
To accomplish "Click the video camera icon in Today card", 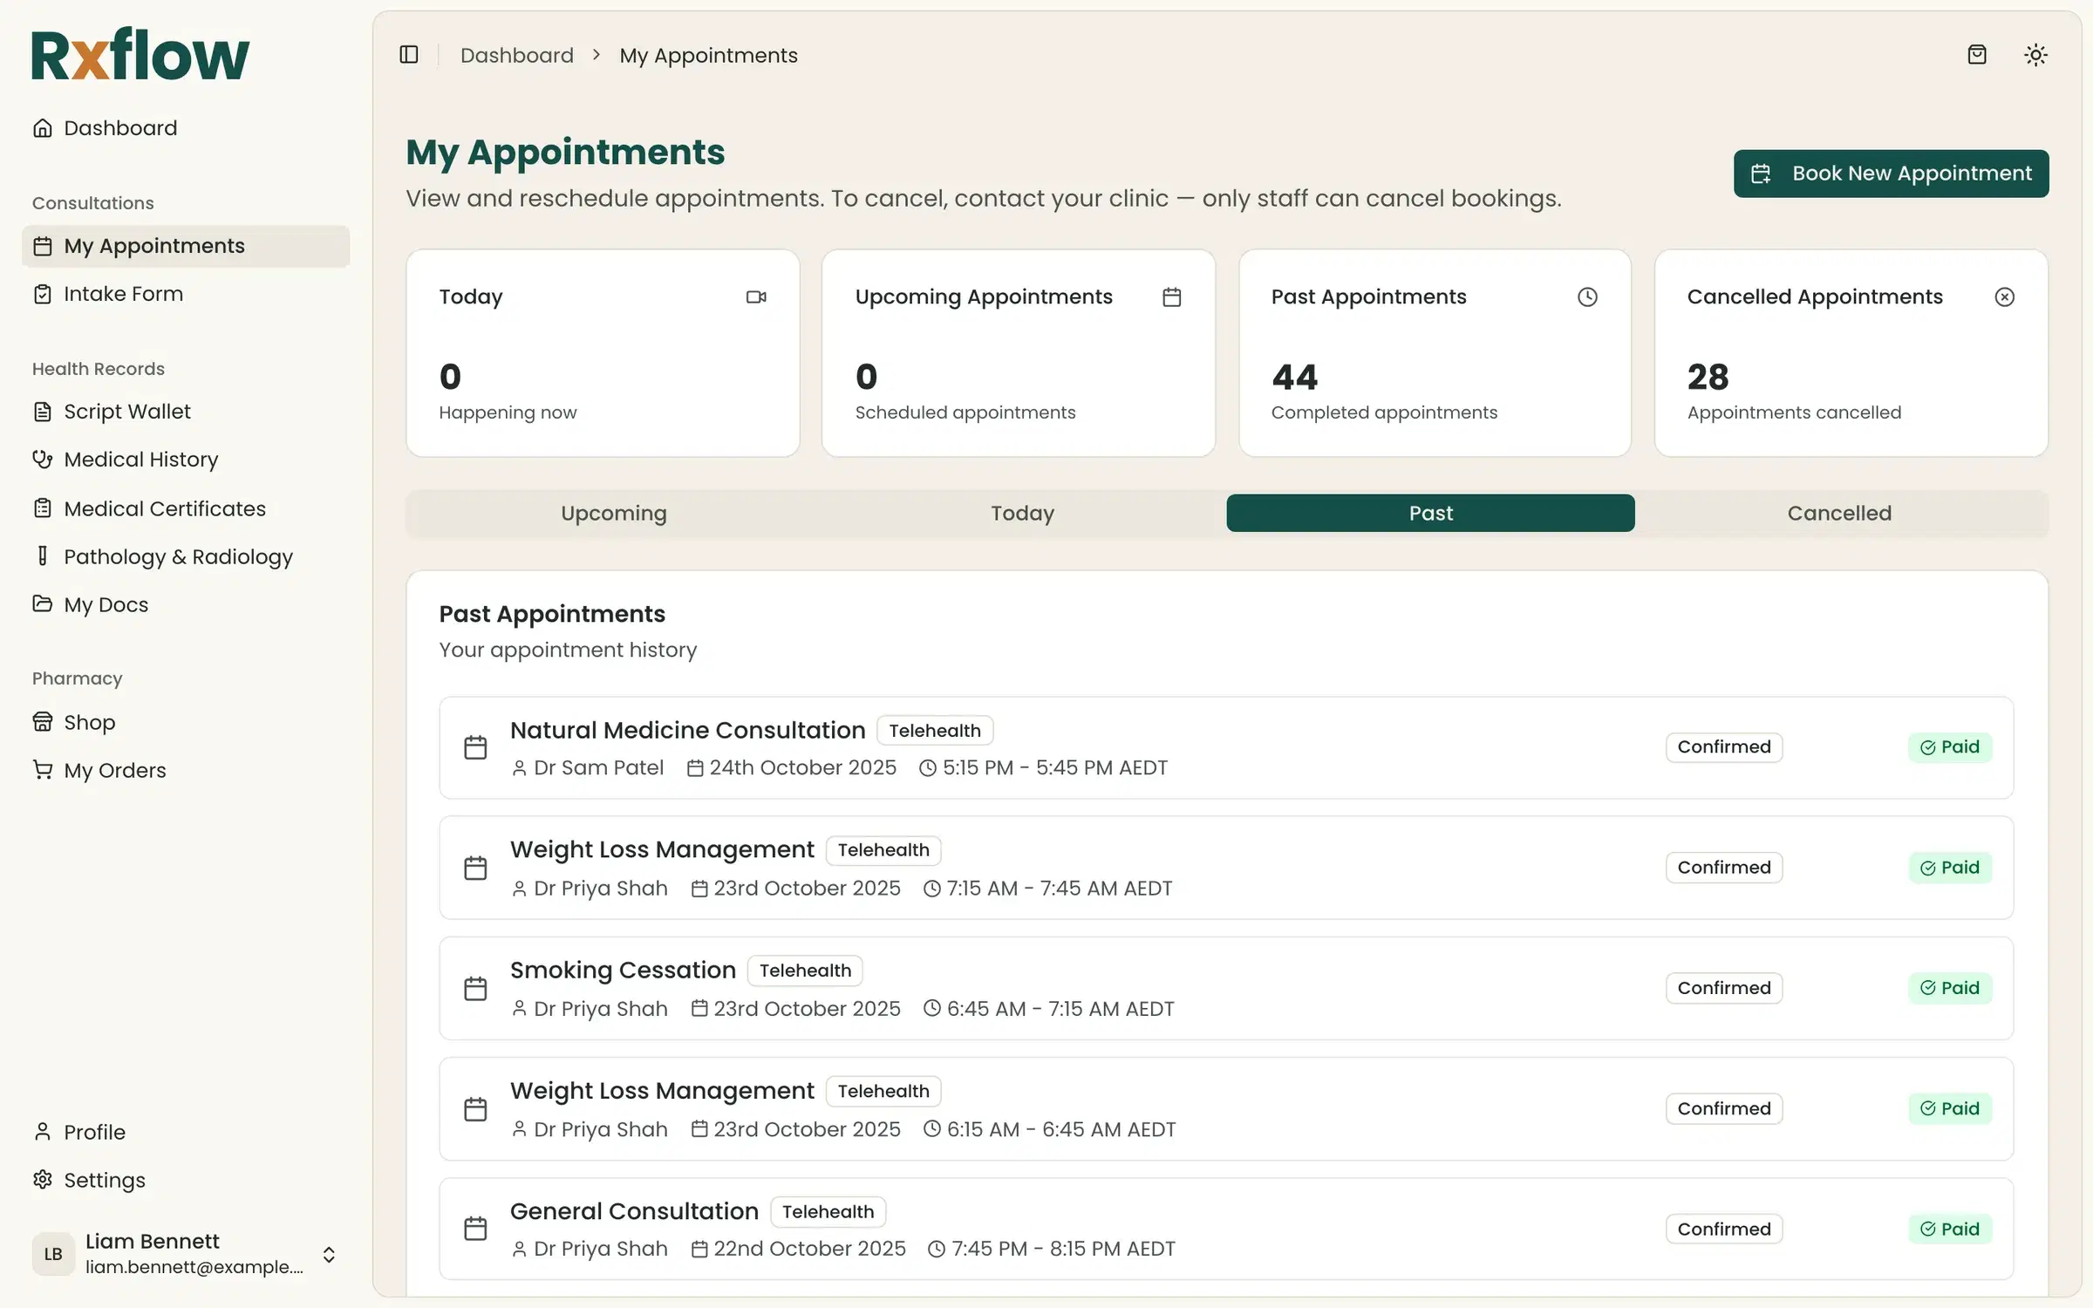I will pyautogui.click(x=756, y=297).
